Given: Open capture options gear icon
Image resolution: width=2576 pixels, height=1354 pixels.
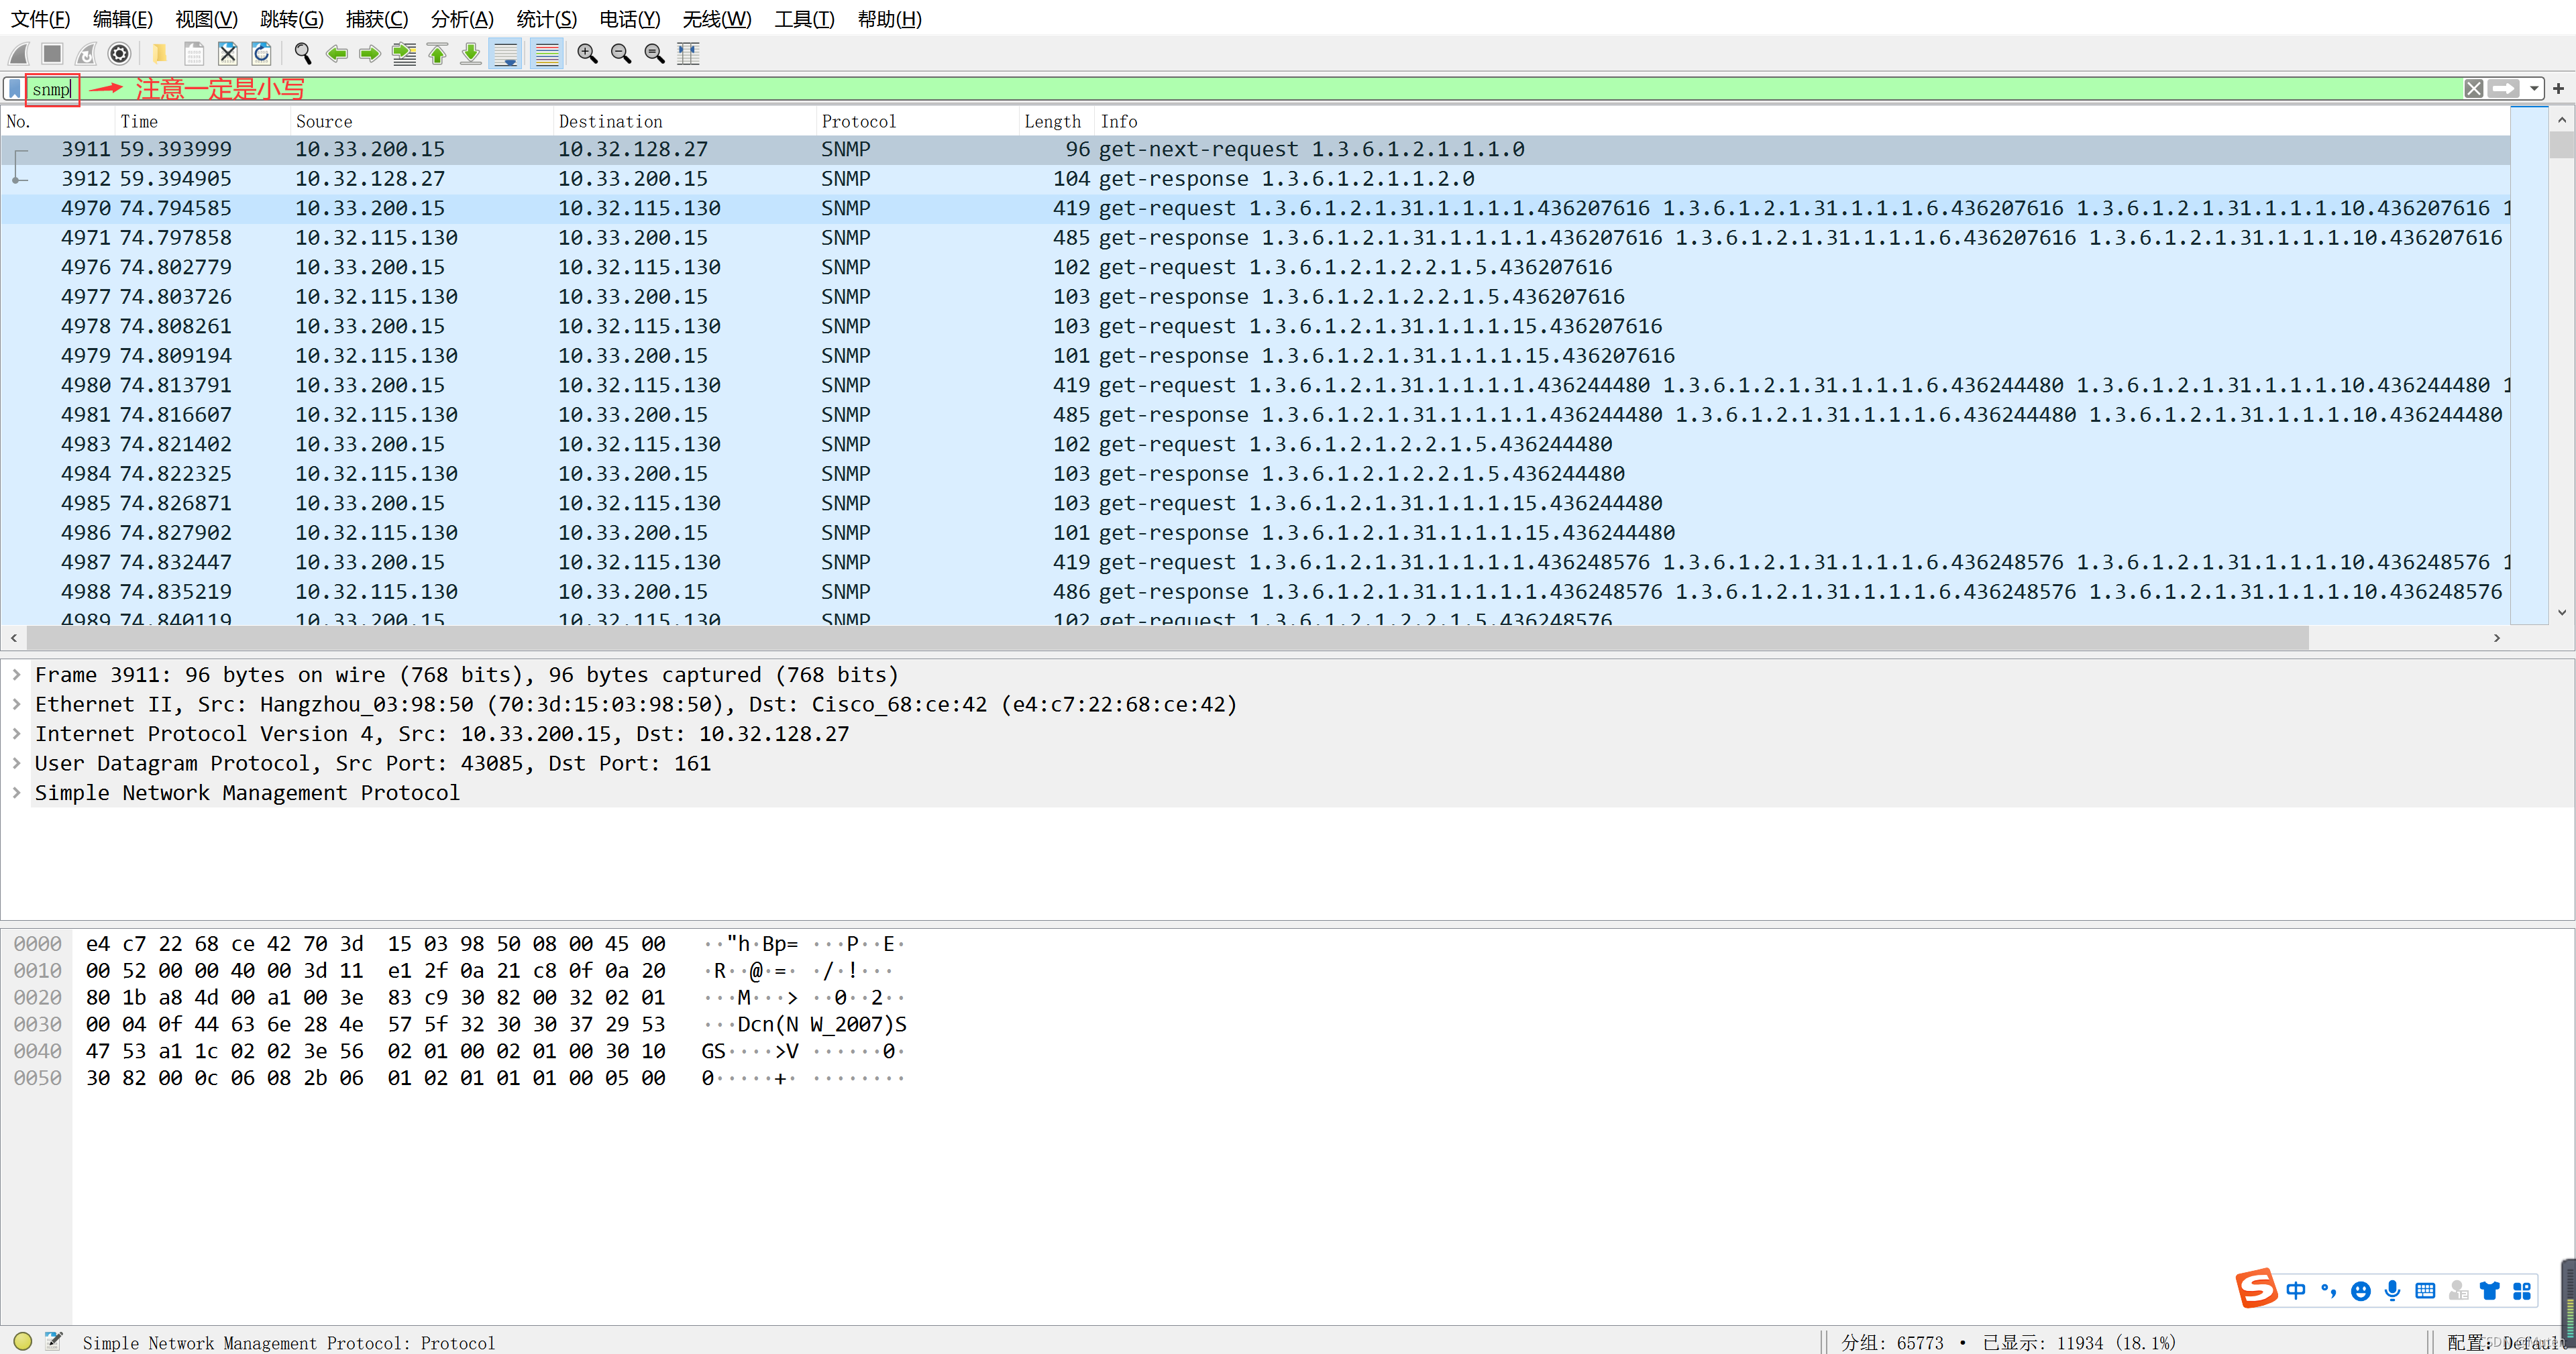Looking at the screenshot, I should point(119,54).
